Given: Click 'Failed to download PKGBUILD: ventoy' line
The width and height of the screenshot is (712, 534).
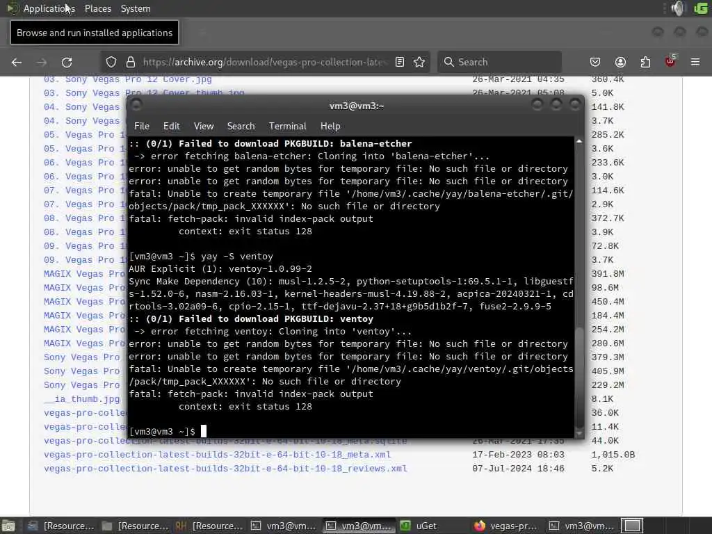Looking at the screenshot, I should (251, 318).
